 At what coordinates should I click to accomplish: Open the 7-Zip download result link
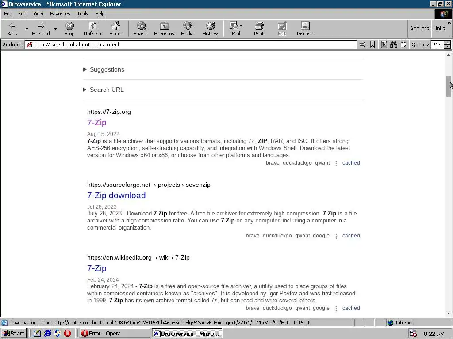tap(116, 195)
